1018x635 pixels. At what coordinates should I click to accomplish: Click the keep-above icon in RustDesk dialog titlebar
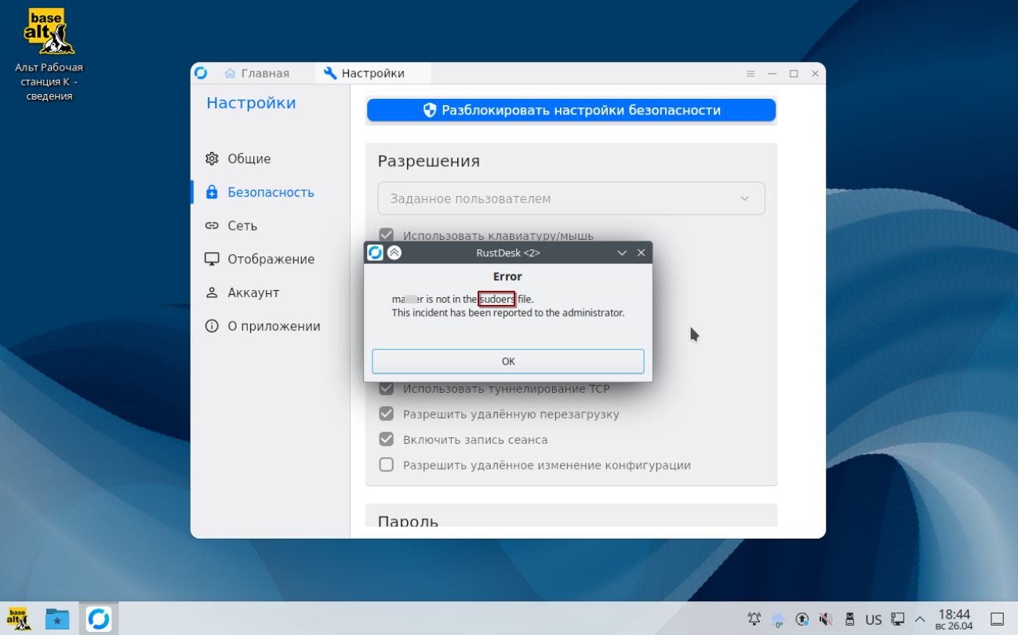[x=394, y=252]
